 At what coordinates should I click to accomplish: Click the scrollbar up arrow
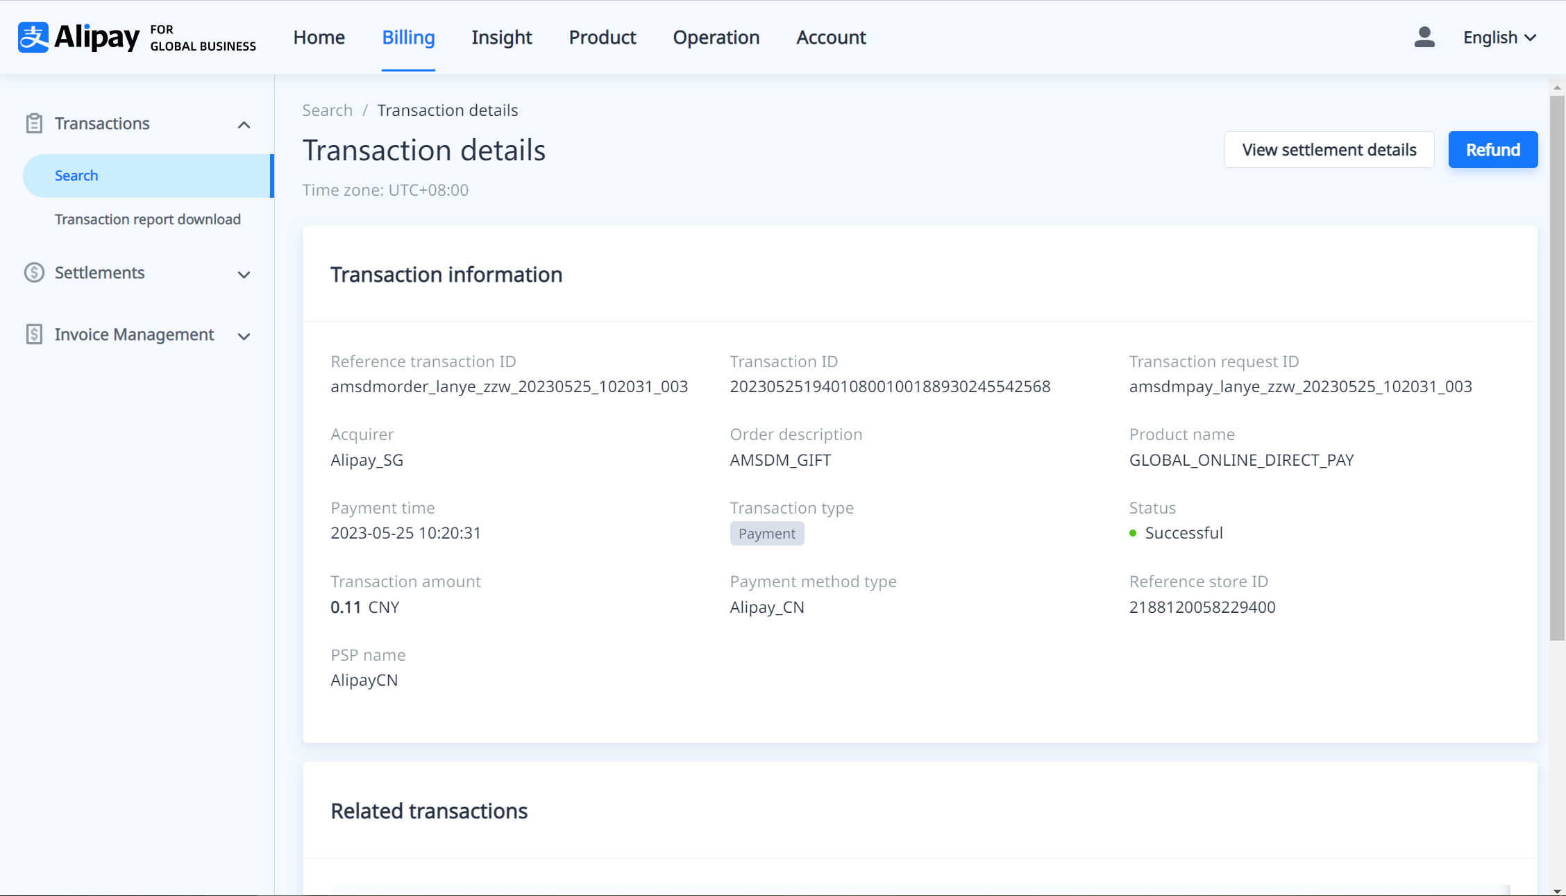[1557, 87]
